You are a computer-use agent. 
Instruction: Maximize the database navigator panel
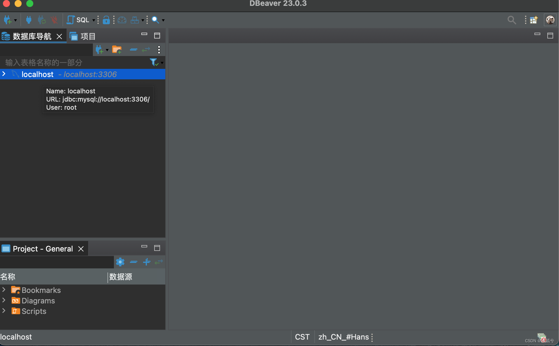(157, 36)
